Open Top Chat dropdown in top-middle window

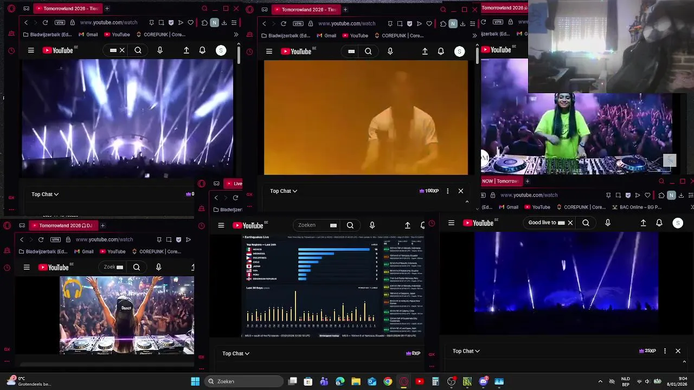pos(284,191)
